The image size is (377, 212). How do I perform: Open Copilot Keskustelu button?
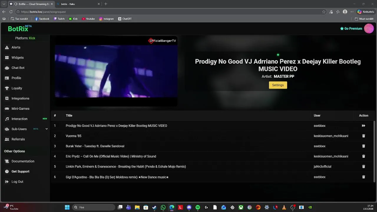click(x=366, y=12)
